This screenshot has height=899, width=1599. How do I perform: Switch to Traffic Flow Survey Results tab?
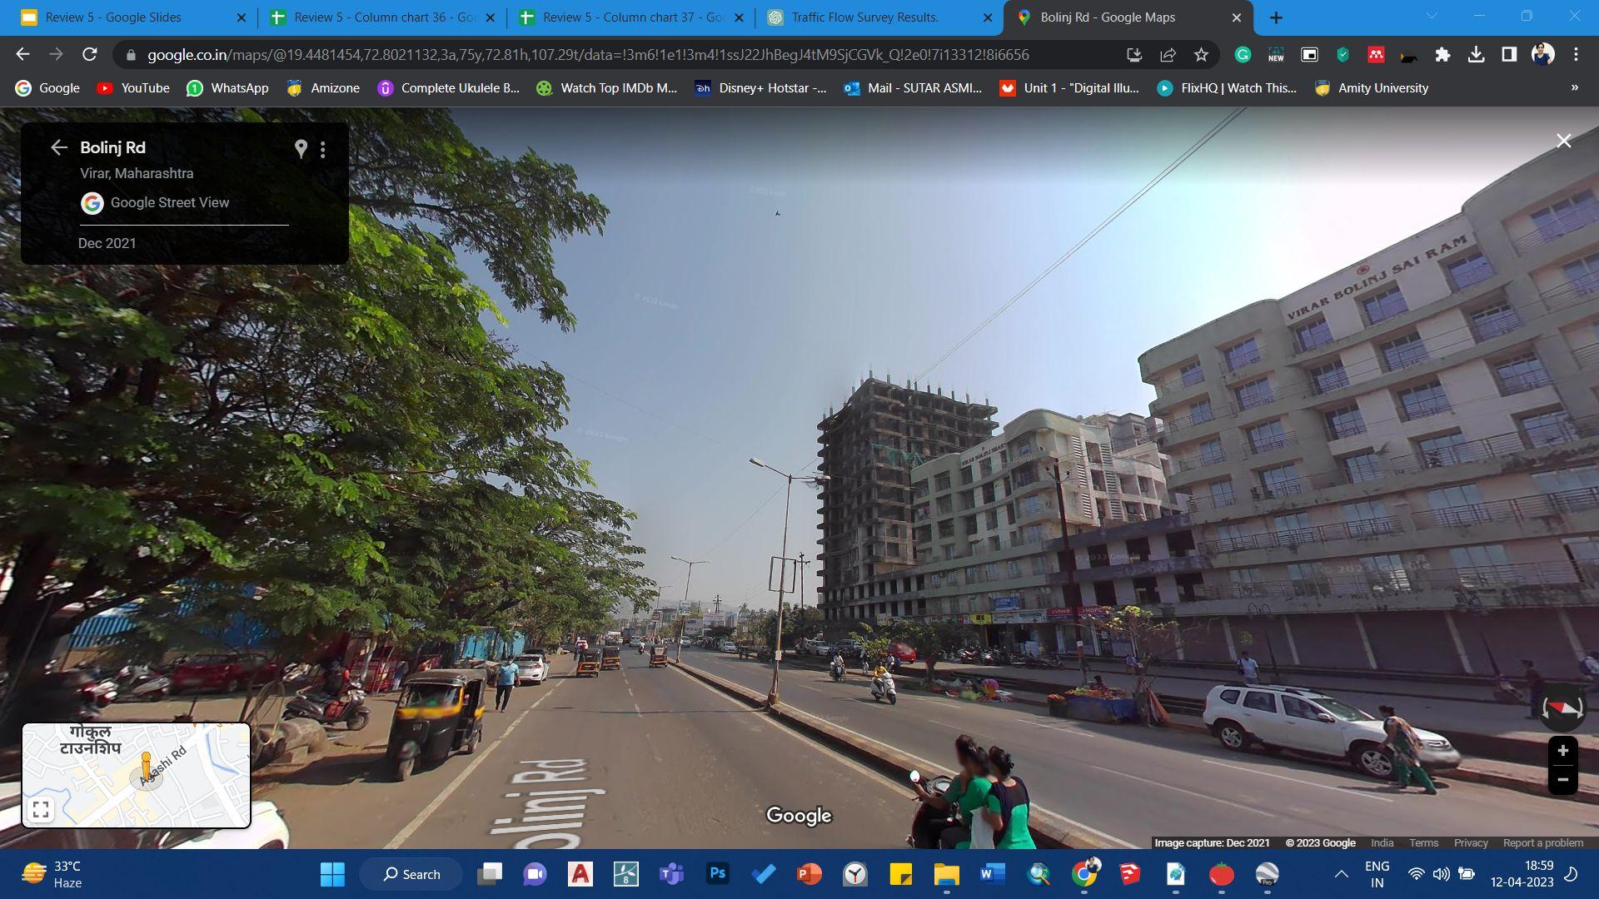point(864,17)
